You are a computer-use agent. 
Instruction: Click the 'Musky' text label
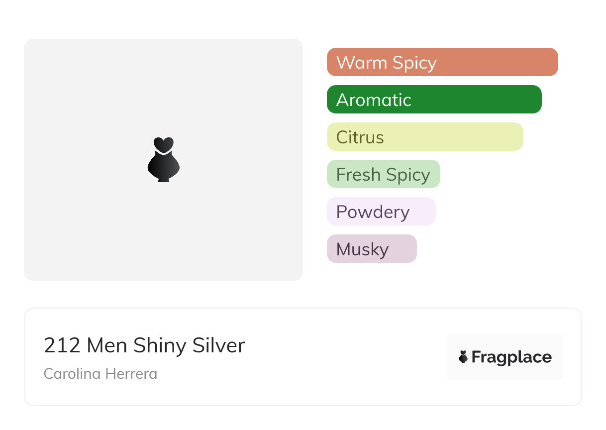click(362, 249)
